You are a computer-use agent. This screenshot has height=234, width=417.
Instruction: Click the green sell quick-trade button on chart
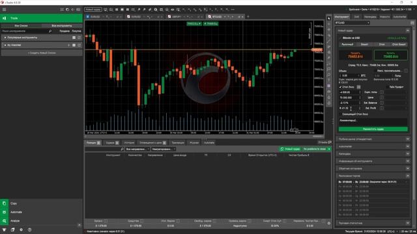coord(194,24)
